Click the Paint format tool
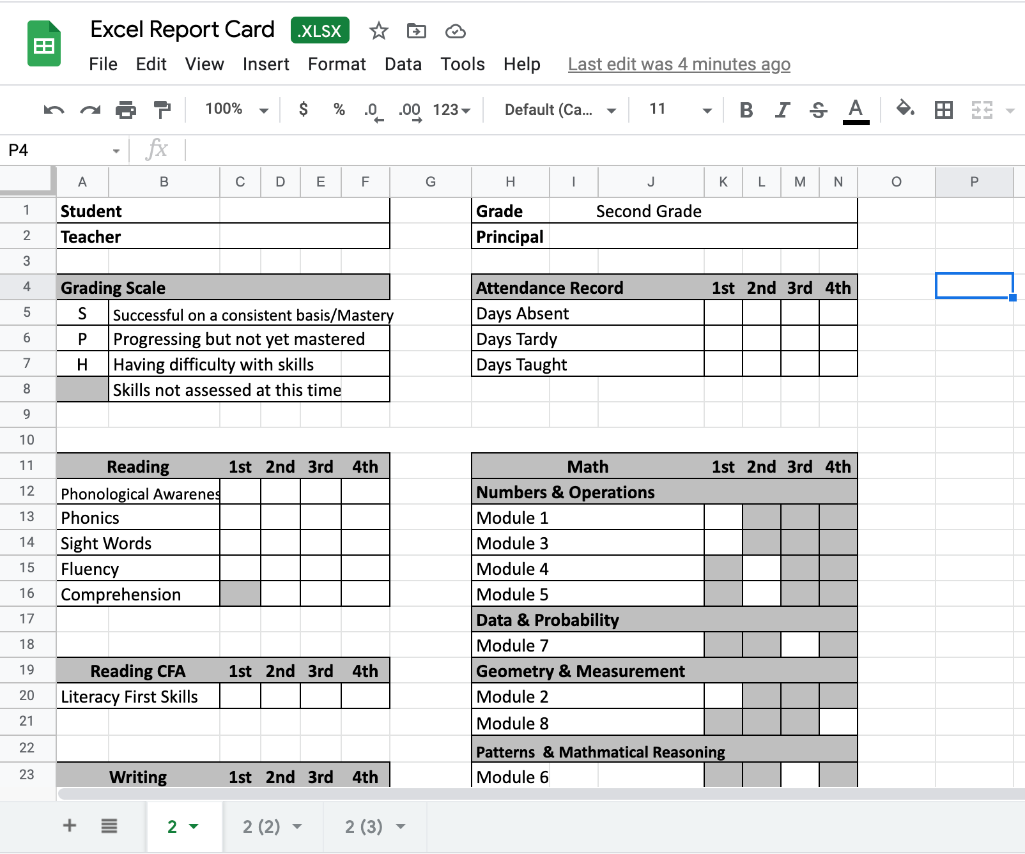 (162, 110)
